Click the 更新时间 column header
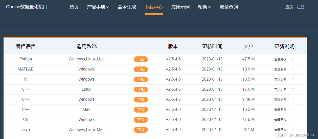 coord(212,46)
